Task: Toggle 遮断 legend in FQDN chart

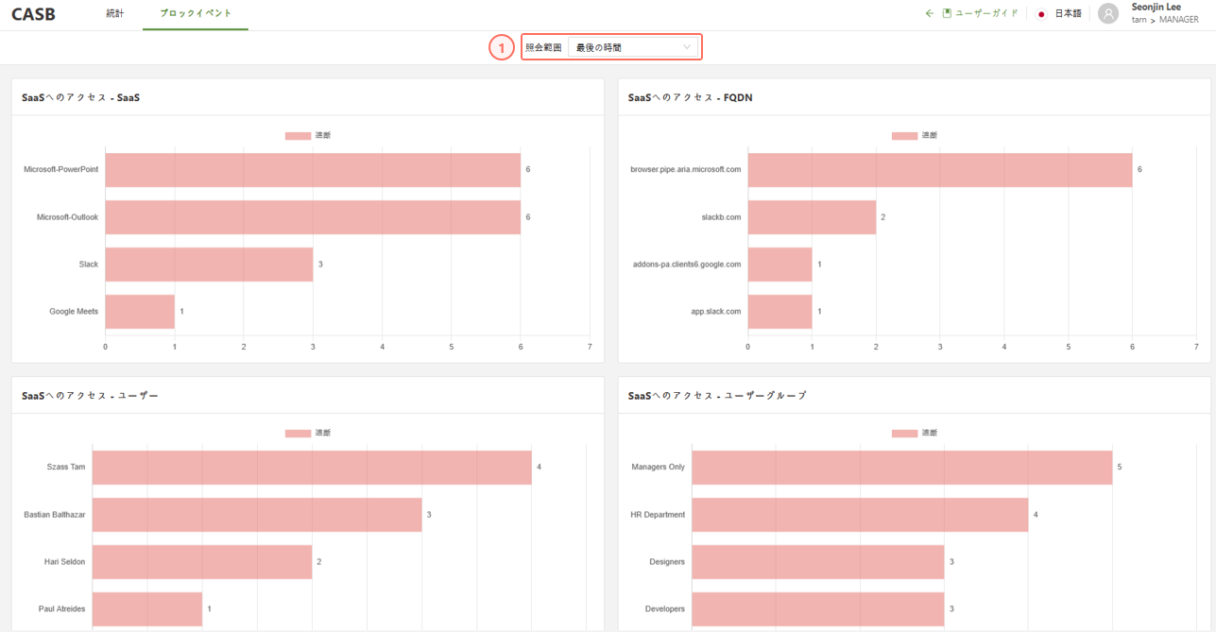Action: 915,136
